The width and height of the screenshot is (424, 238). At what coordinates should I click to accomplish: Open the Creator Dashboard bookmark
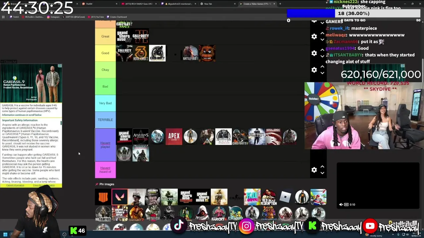[117, 17]
